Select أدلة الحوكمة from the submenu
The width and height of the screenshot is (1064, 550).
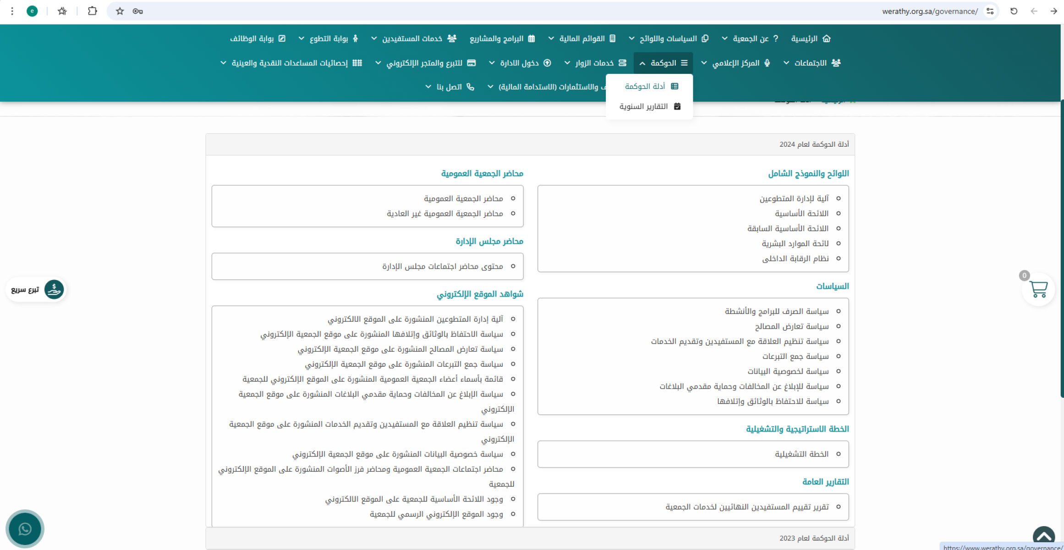[x=645, y=86]
